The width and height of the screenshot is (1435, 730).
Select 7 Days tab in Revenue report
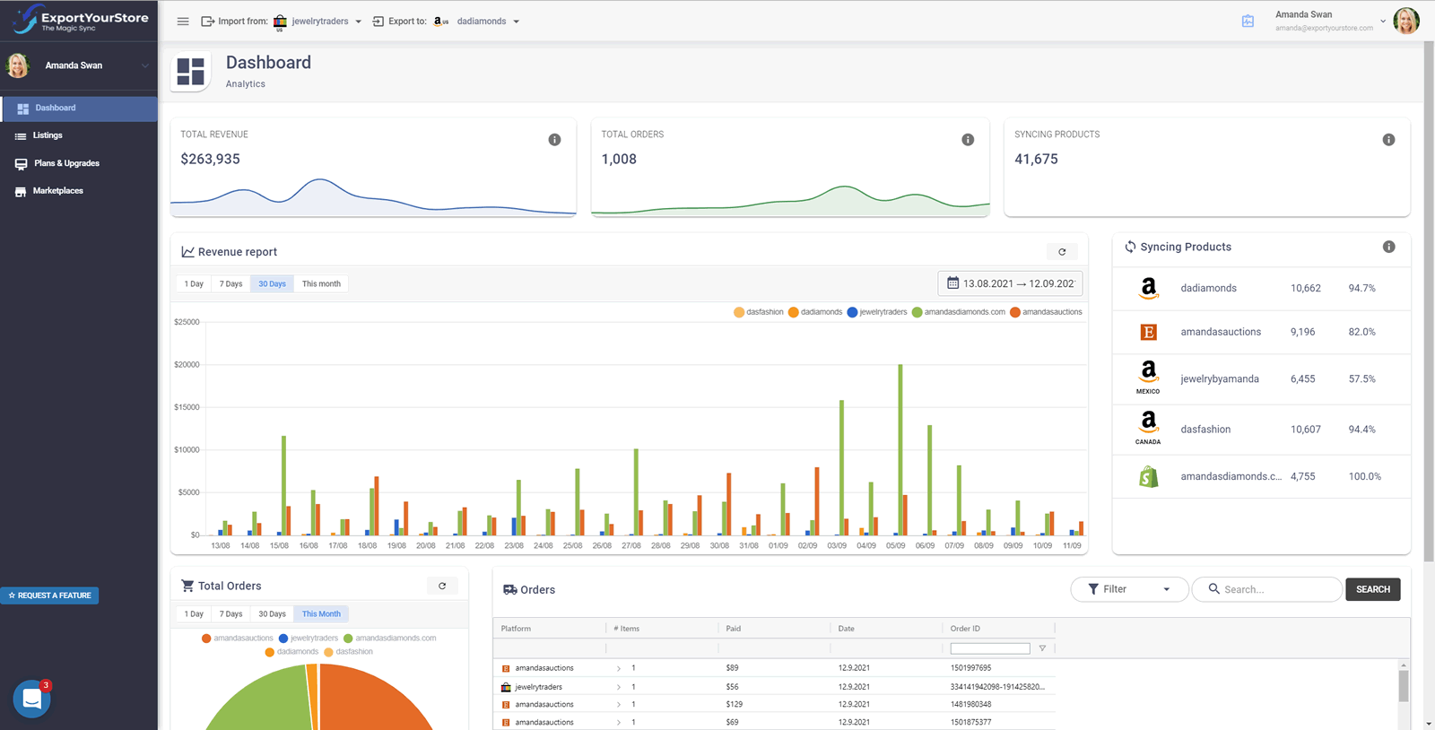230,284
